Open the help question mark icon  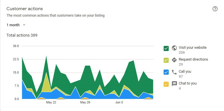tap(215, 9)
